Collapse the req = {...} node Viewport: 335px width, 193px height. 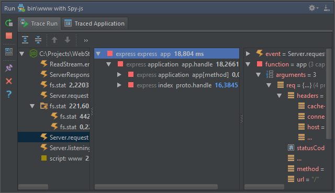pos(269,85)
